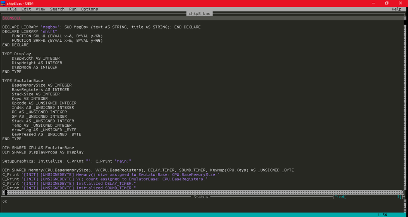Click the TYPE EmulatorBase line

(x=23, y=81)
